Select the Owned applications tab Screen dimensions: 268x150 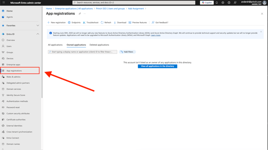(76, 45)
